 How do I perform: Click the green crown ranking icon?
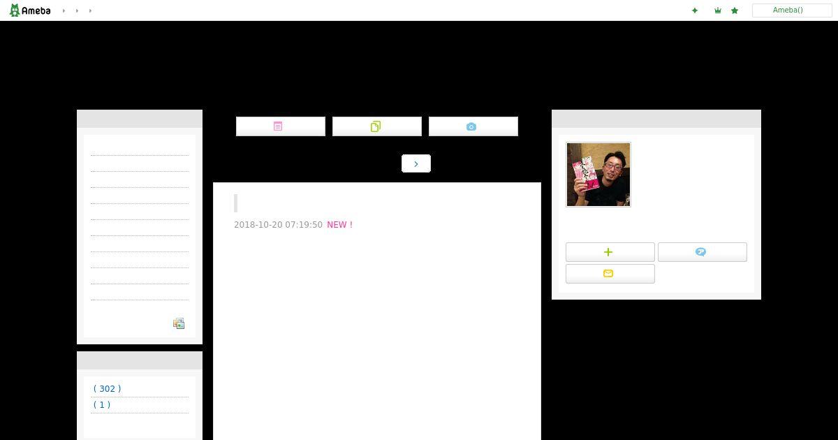click(718, 10)
